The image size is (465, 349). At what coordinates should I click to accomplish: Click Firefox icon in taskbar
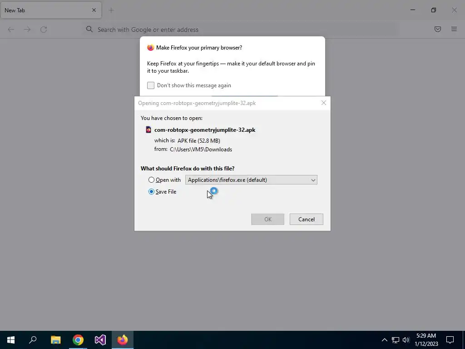tap(123, 340)
